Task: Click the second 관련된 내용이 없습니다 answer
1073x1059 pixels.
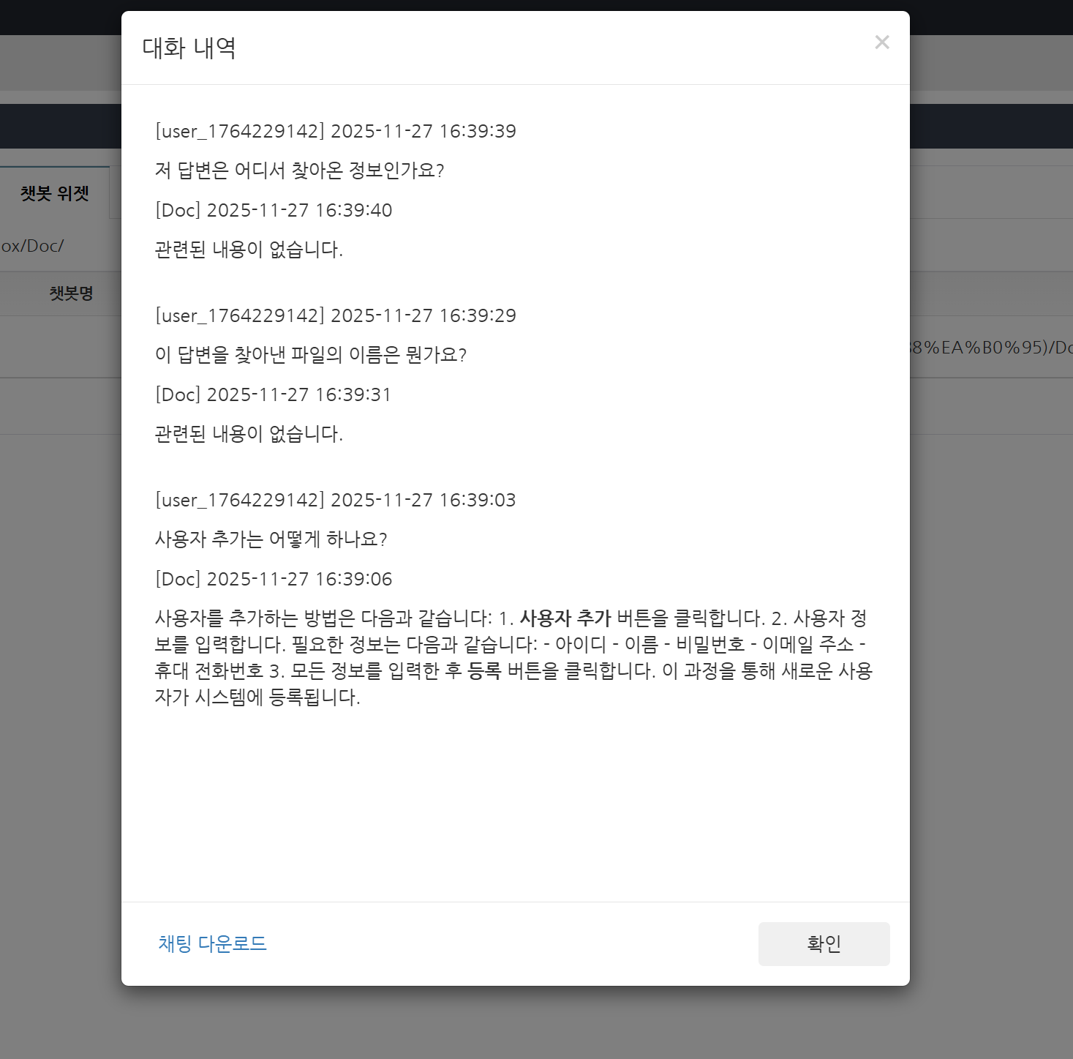Action: tap(249, 434)
